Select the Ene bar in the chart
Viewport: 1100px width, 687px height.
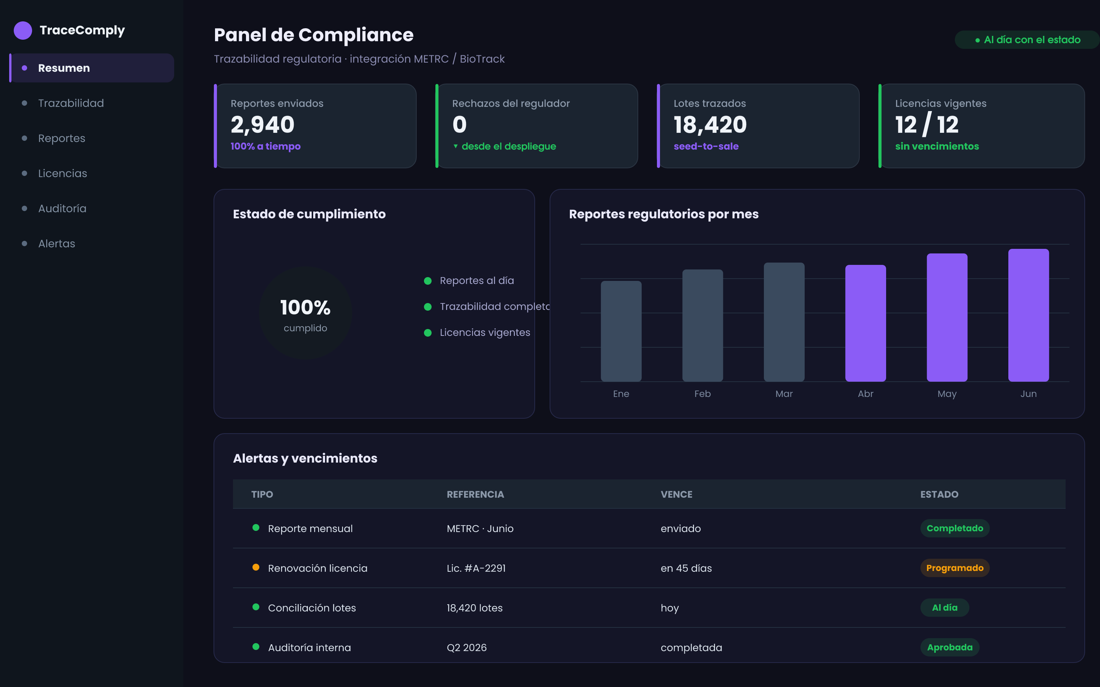(x=621, y=331)
